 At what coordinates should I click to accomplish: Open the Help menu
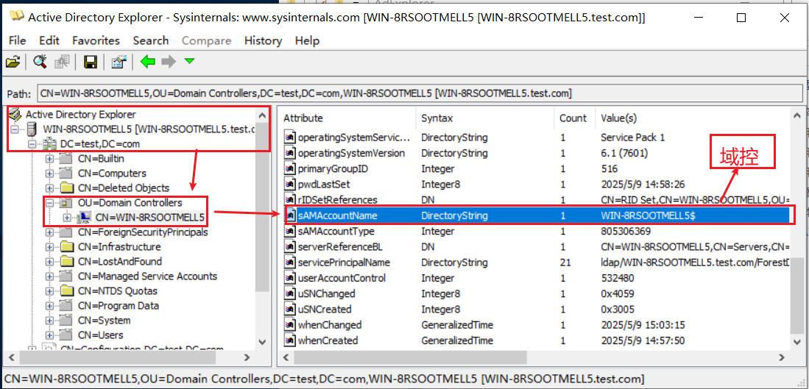click(x=308, y=40)
